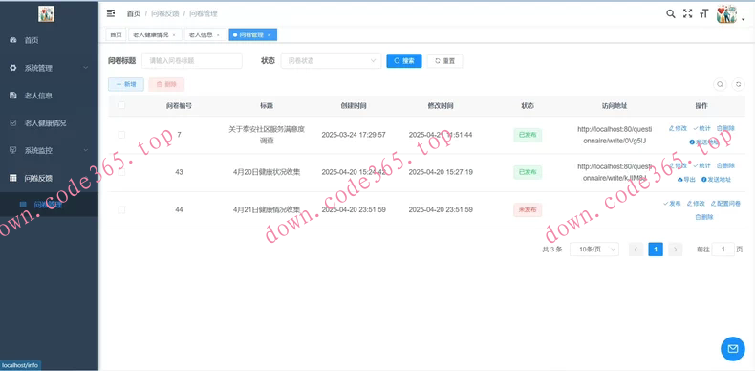The height and width of the screenshot is (371, 755).
Task: Toggle the select-all header checkbox
Action: coord(121,105)
